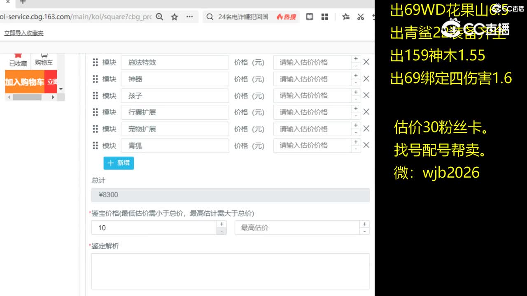Open the browser favorites list icon
527x296 pixels.
[x=346, y=17]
